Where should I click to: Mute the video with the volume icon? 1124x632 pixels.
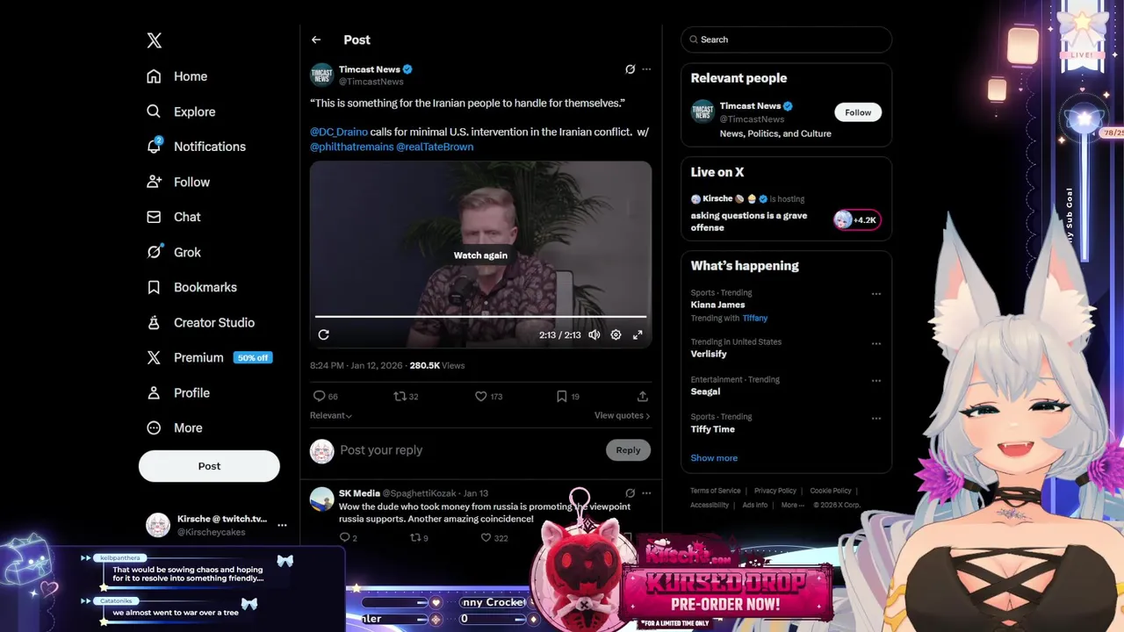pos(594,334)
